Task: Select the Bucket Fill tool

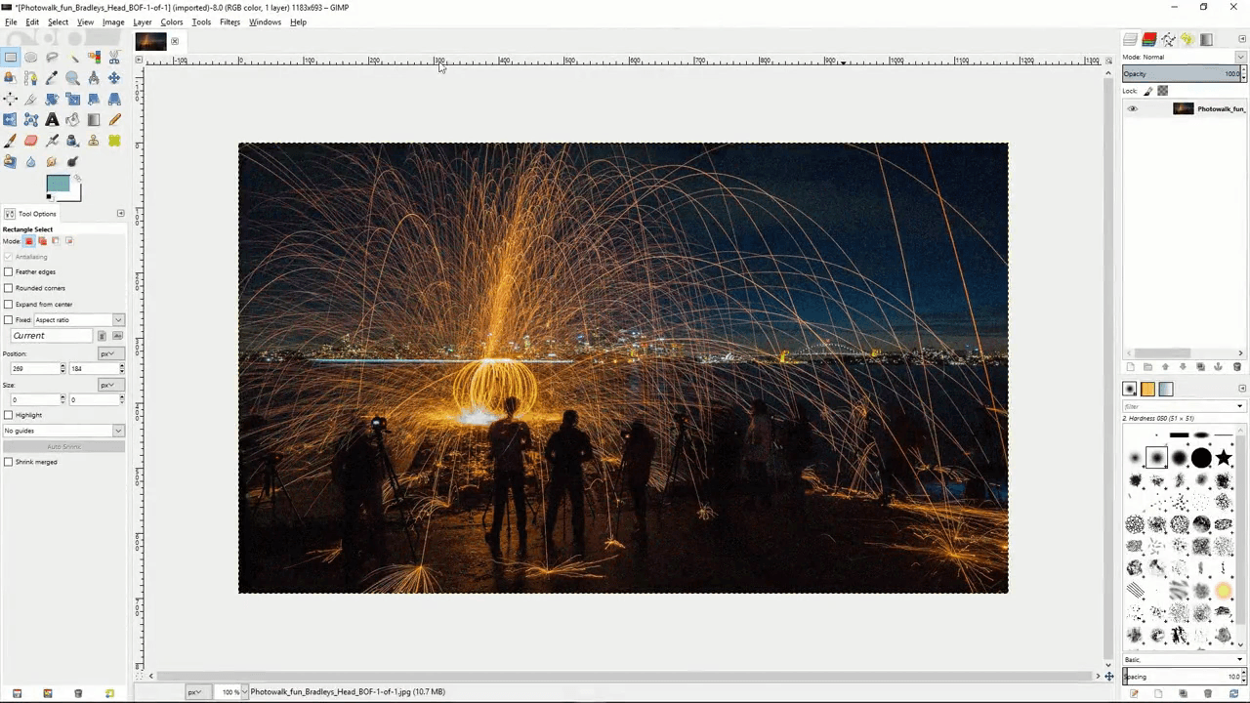Action: [73, 120]
